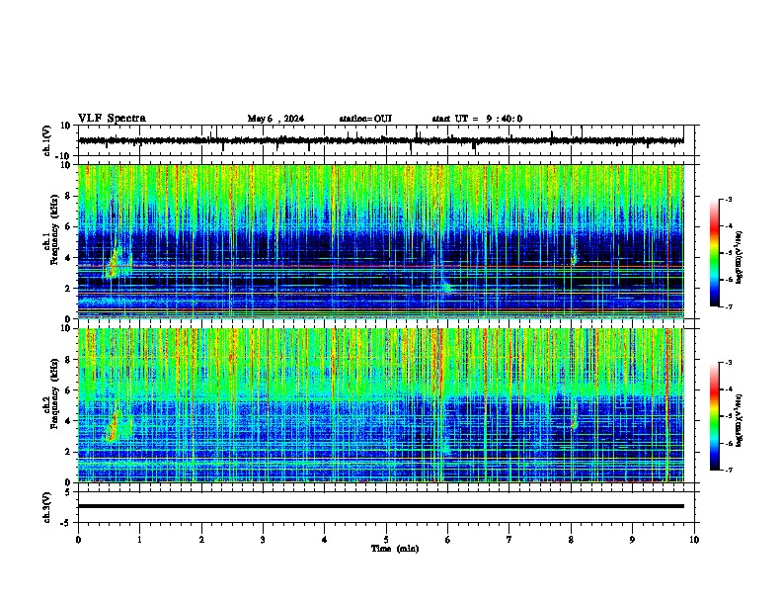This screenshot has width=782, height=605.
Task: Select the ch.3(V) axis label
Action: click(47, 507)
